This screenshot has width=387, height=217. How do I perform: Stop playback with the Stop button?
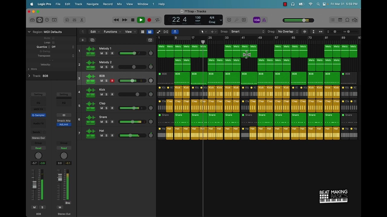pos(133,20)
